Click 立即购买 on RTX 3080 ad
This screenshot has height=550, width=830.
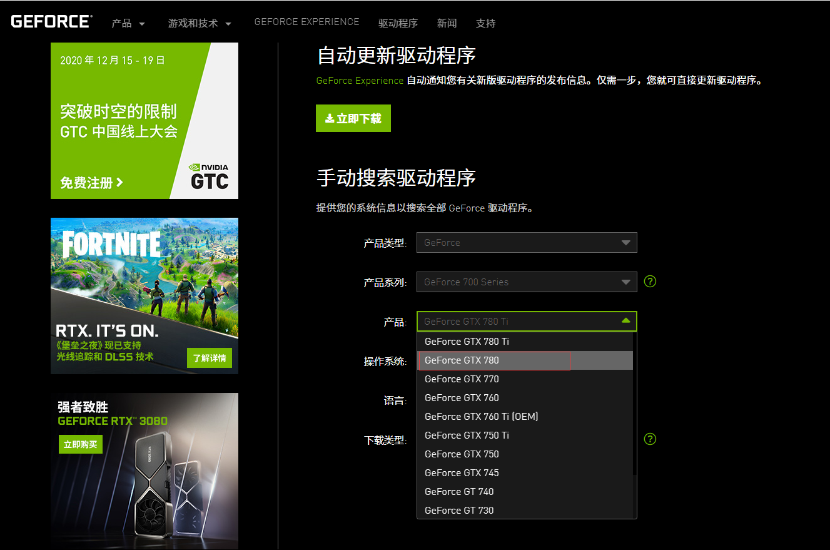coord(80,444)
